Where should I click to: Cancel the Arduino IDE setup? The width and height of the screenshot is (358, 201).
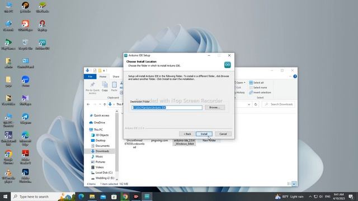[x=223, y=134]
